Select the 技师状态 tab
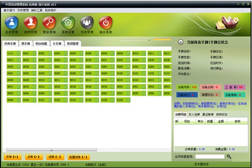 222,114
